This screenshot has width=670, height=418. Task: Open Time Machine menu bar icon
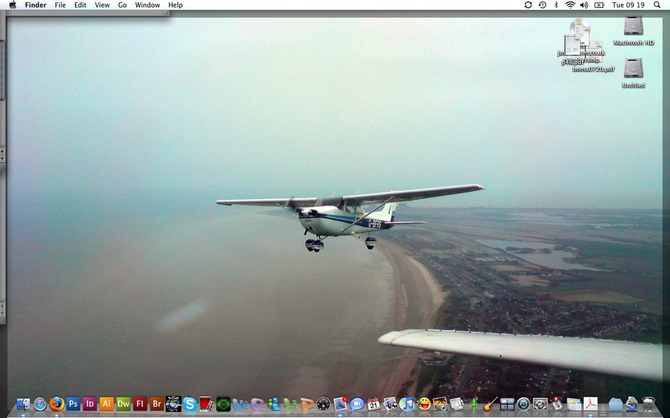point(542,5)
